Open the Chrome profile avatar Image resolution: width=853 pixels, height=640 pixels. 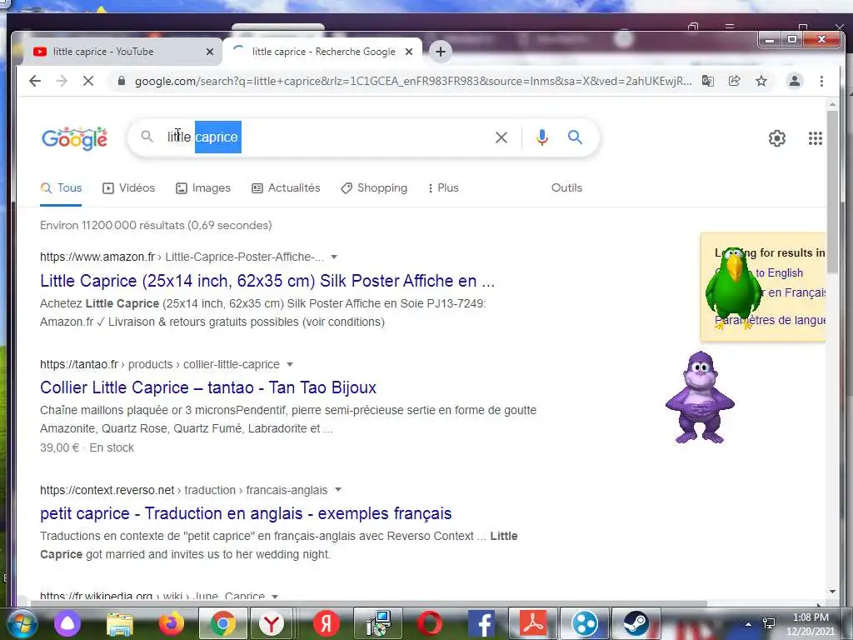pos(794,81)
